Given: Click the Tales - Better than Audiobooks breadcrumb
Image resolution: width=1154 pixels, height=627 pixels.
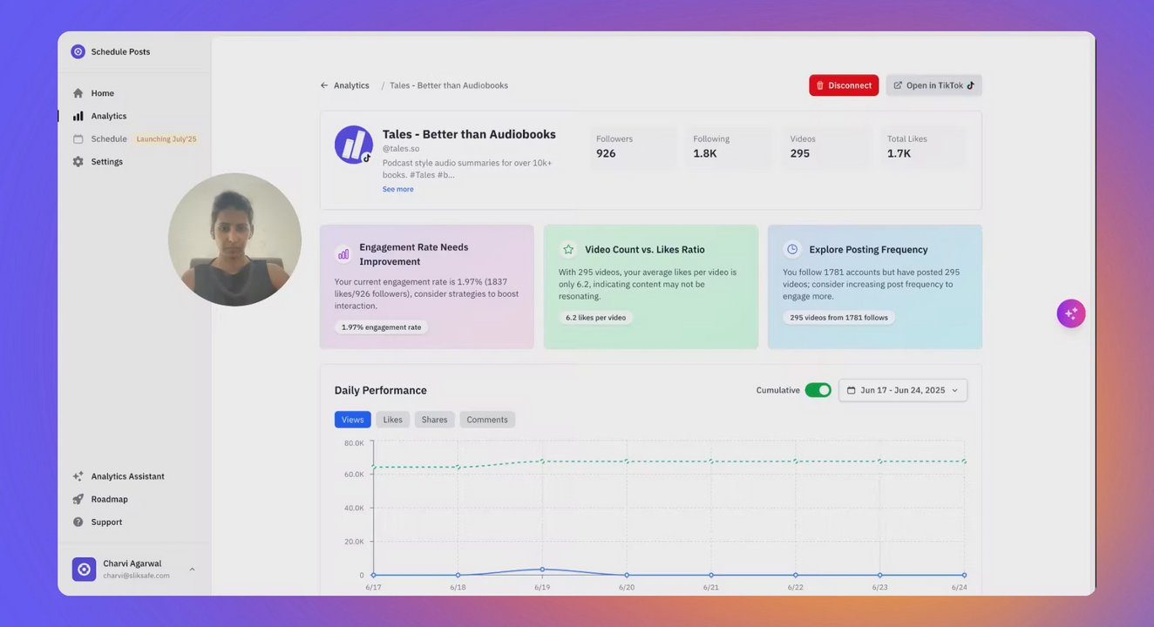Looking at the screenshot, I should click(x=449, y=85).
